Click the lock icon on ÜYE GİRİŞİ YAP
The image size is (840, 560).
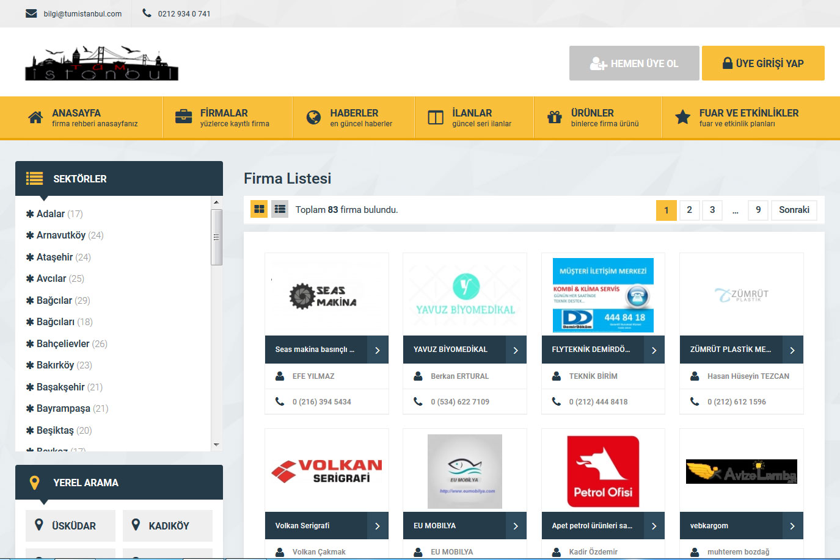727,63
